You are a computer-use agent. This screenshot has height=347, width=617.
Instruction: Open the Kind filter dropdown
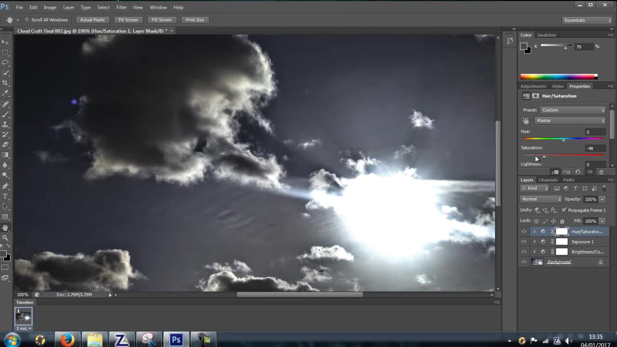535,188
